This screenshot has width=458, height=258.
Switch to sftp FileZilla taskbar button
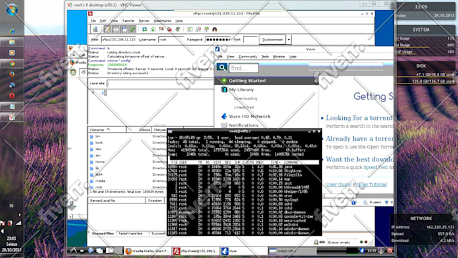(x=196, y=251)
